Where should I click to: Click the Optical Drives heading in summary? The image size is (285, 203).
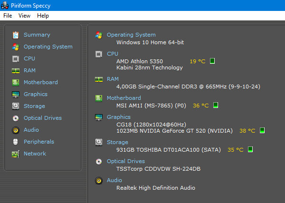126,161
